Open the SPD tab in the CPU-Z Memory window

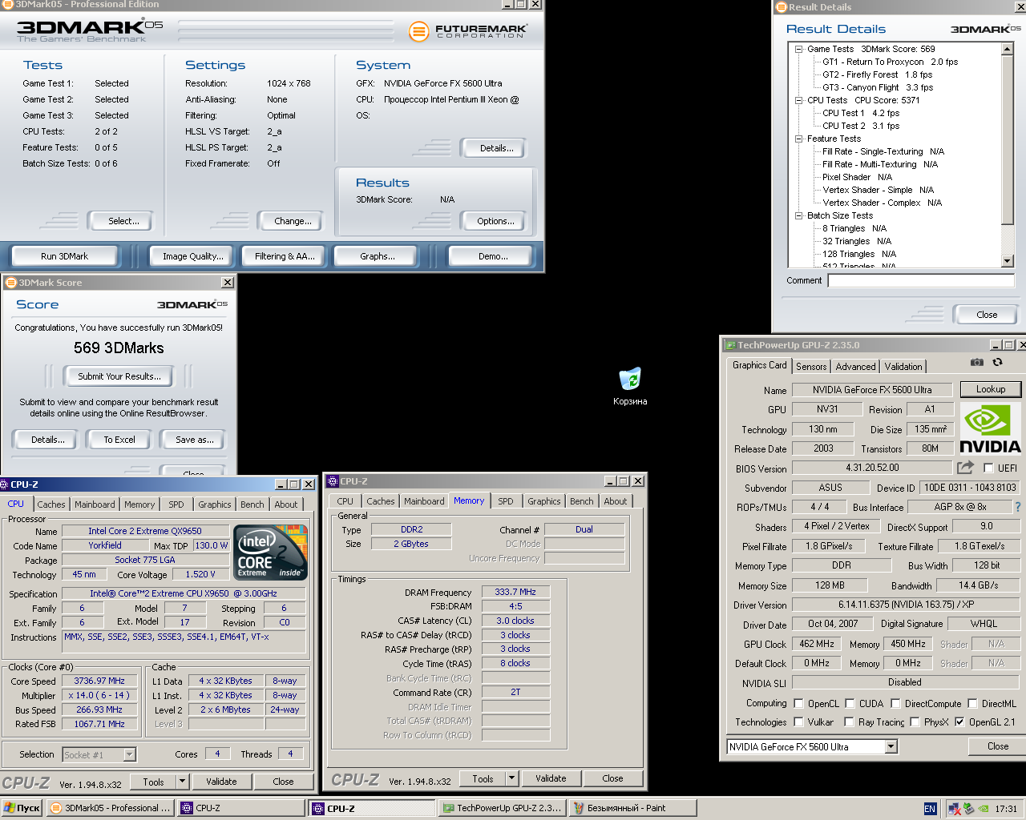pyautogui.click(x=505, y=501)
